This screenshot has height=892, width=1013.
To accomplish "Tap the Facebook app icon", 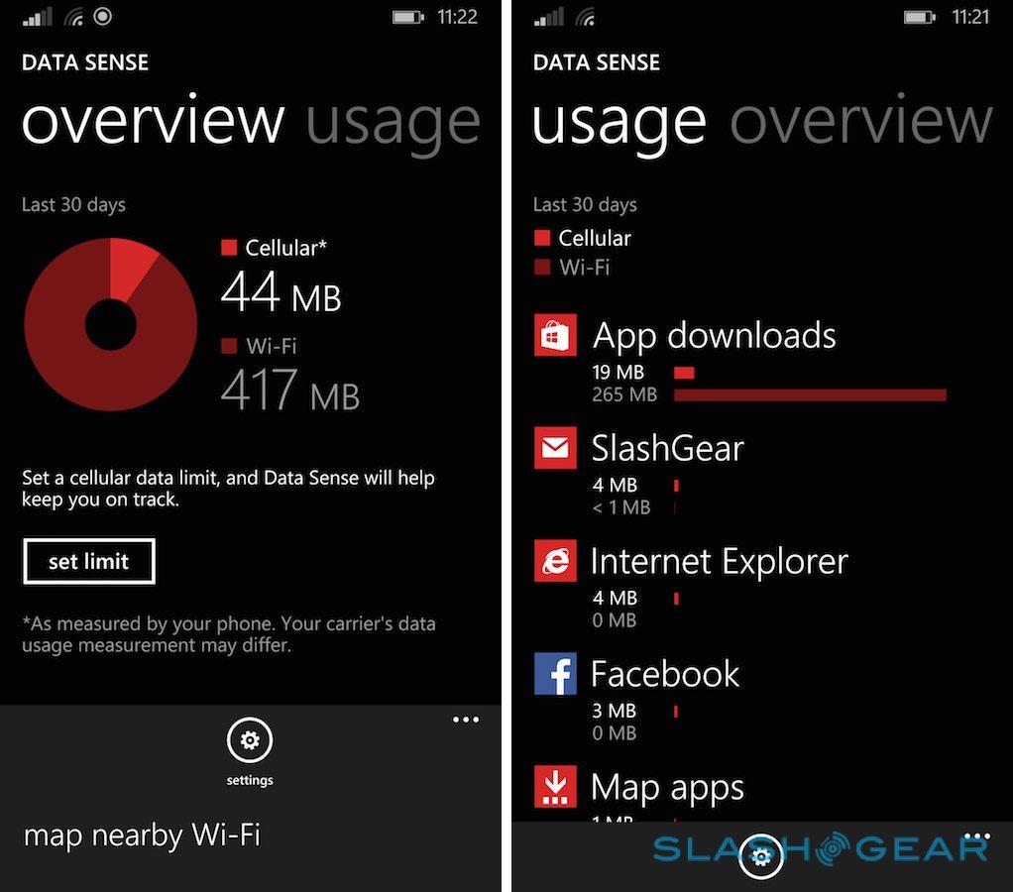I will (555, 674).
